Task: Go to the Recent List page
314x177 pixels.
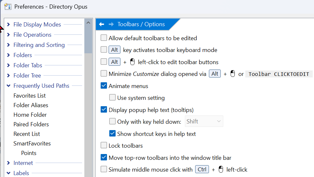Action: (27, 134)
